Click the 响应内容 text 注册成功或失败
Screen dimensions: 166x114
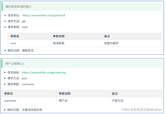click(32, 110)
